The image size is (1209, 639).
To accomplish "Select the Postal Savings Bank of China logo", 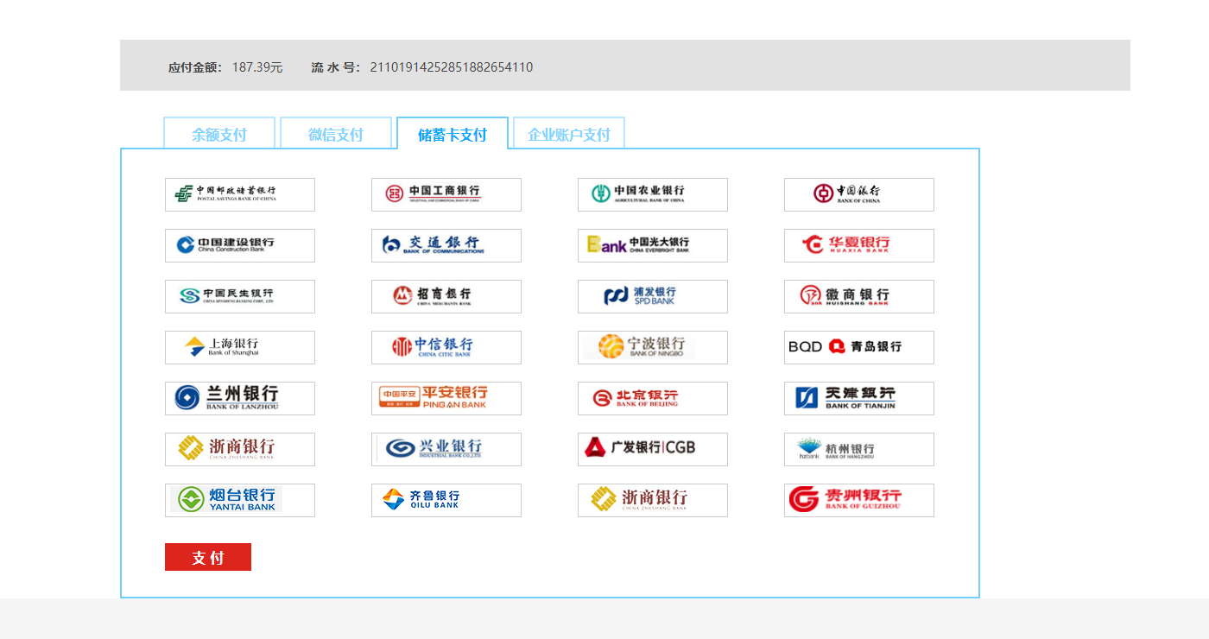I will pos(239,194).
